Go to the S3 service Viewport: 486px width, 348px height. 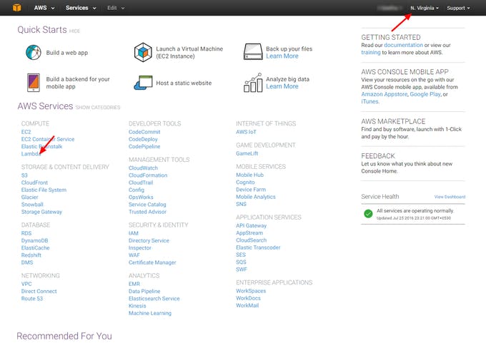pos(24,175)
